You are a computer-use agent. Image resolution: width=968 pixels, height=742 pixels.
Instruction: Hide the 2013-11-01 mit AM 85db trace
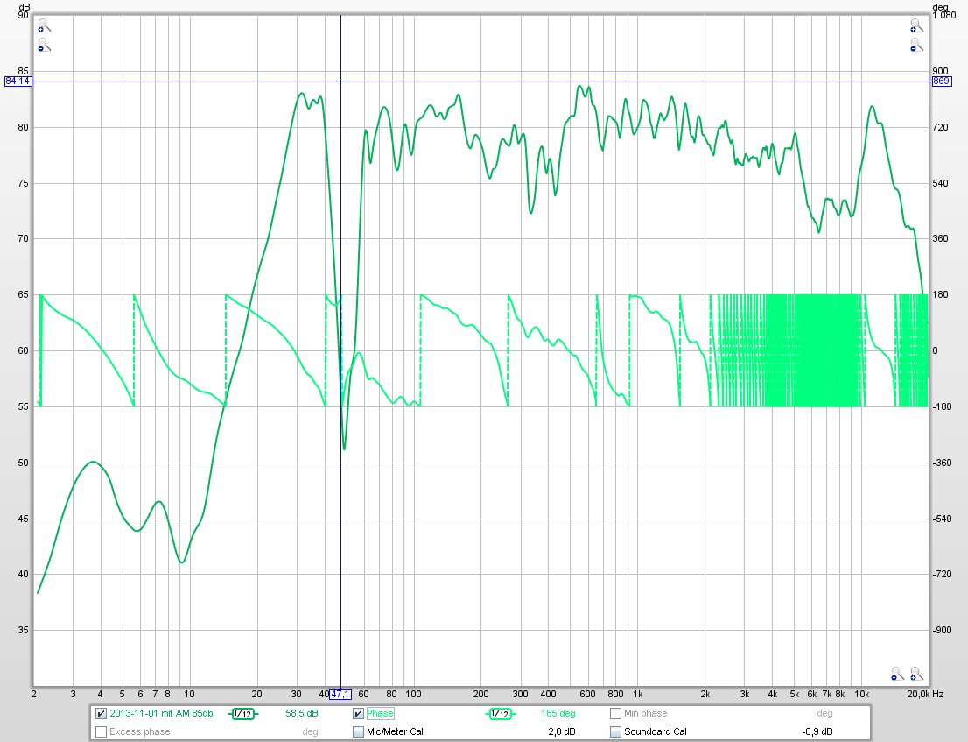pyautogui.click(x=101, y=714)
